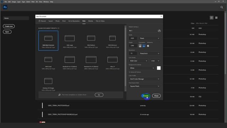Open the Color Profile dropdown Don't Color Manage
The width and height of the screenshot is (227, 128).
(x=144, y=79)
